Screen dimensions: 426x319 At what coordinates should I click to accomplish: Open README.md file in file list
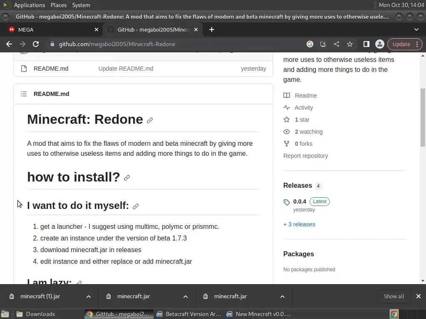point(51,69)
